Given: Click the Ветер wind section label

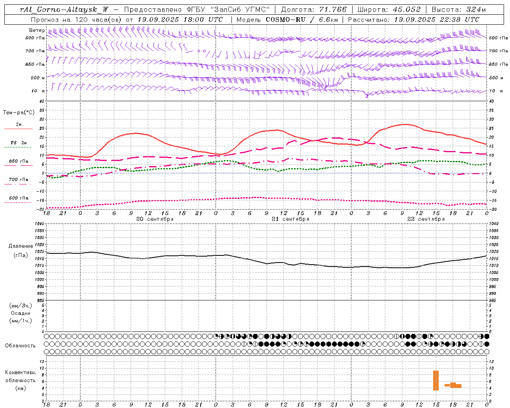Looking at the screenshot, I should coord(37,30).
